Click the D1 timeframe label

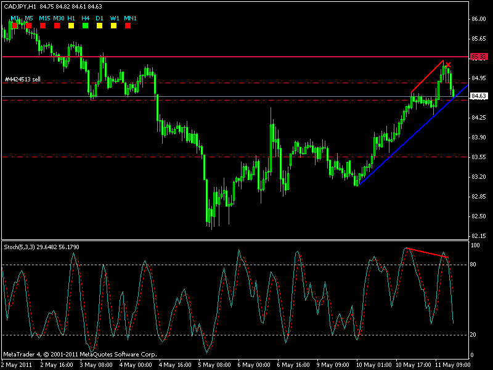pyautogui.click(x=99, y=18)
